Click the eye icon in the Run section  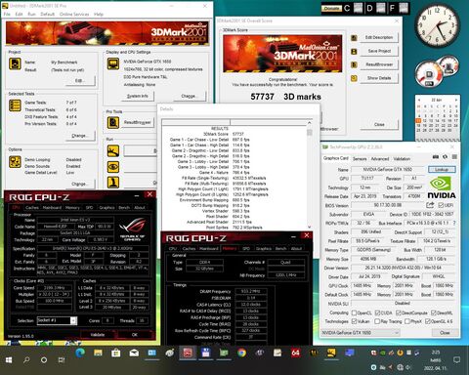point(113,167)
